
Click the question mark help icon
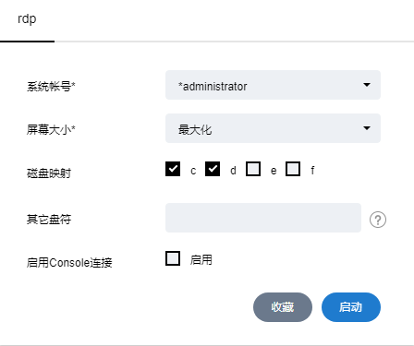pyautogui.click(x=378, y=220)
